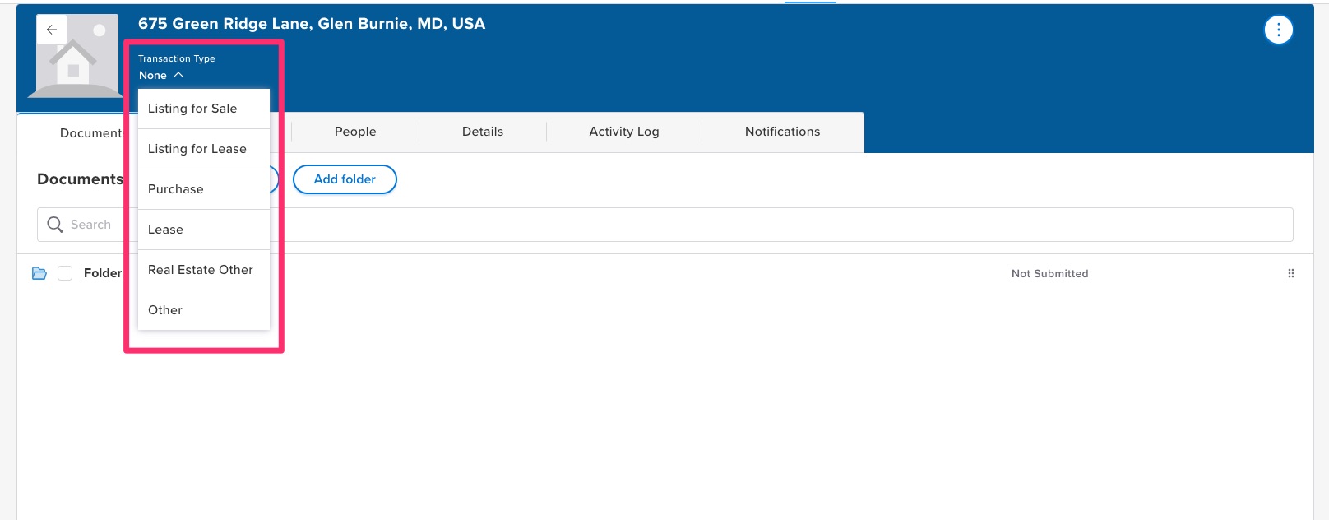Click the Add folder button
1329x520 pixels.
[345, 179]
